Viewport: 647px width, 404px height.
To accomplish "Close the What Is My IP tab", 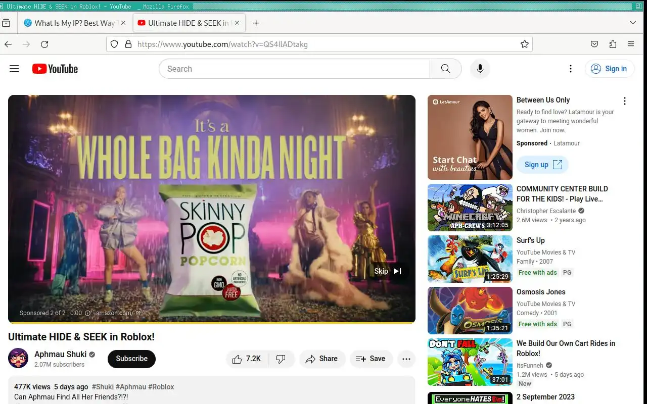I will pyautogui.click(x=123, y=23).
